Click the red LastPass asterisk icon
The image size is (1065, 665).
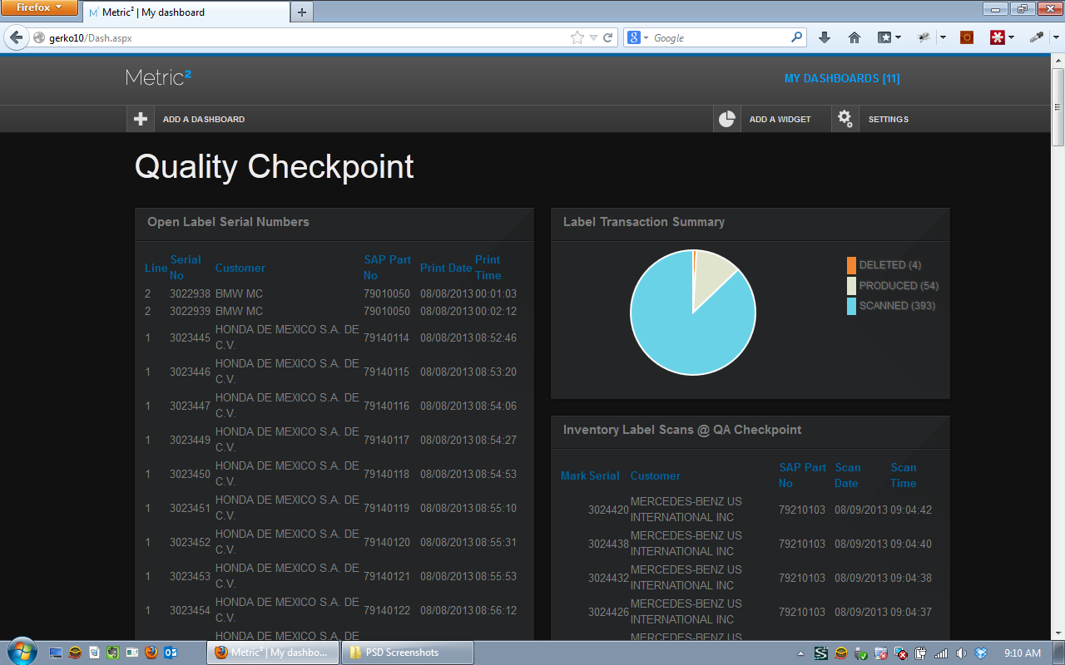tap(998, 37)
